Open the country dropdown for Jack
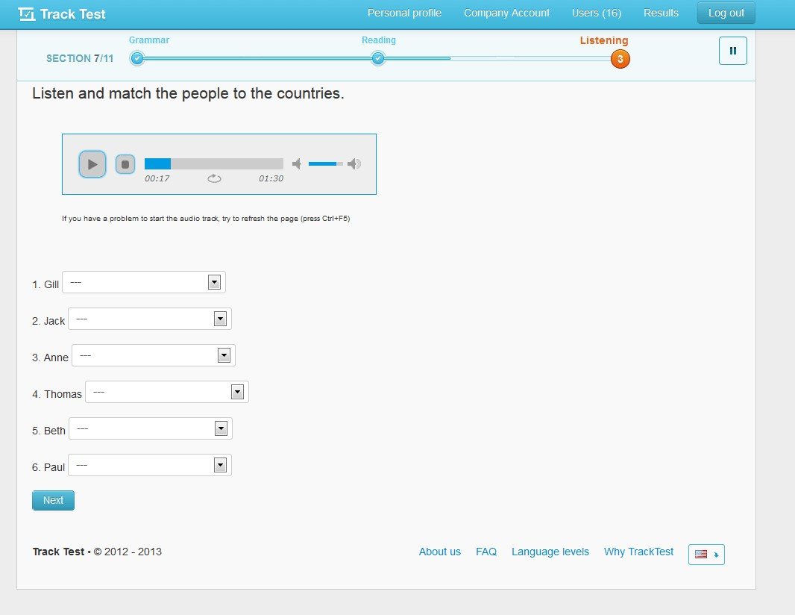 tap(150, 319)
